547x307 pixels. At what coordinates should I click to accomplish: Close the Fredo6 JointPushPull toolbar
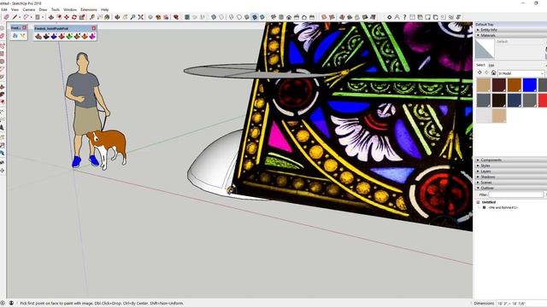(93, 28)
